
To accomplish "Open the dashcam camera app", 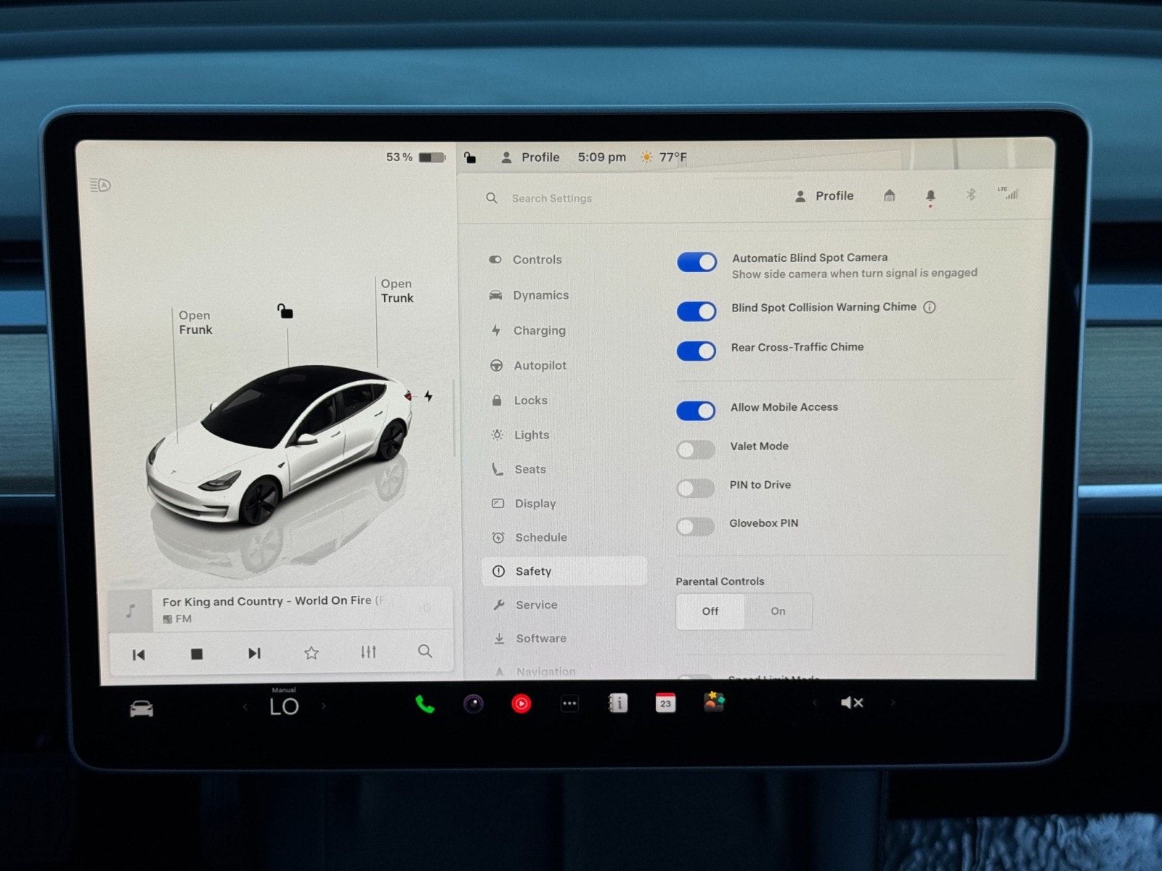I will 474,704.
